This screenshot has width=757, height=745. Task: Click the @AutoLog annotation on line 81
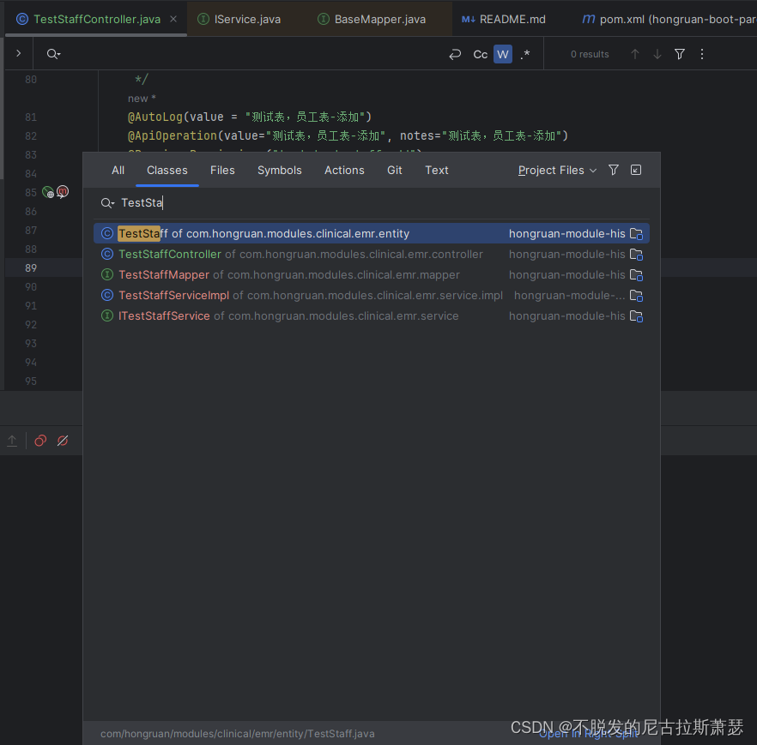(x=155, y=117)
